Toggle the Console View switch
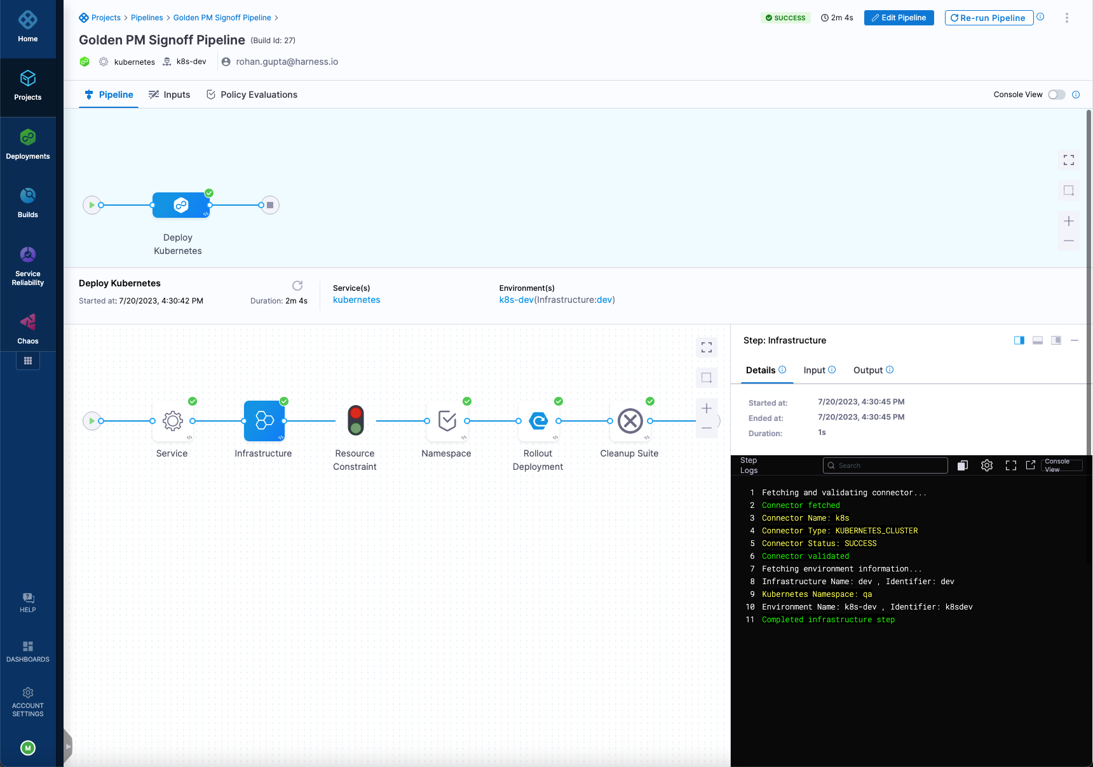The height and width of the screenshot is (767, 1093). (1056, 95)
